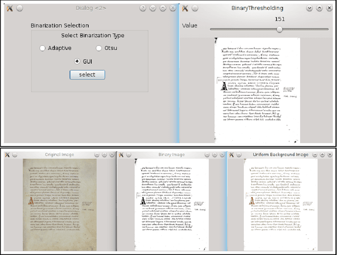Close the BinaryThresholding window

tap(329, 8)
